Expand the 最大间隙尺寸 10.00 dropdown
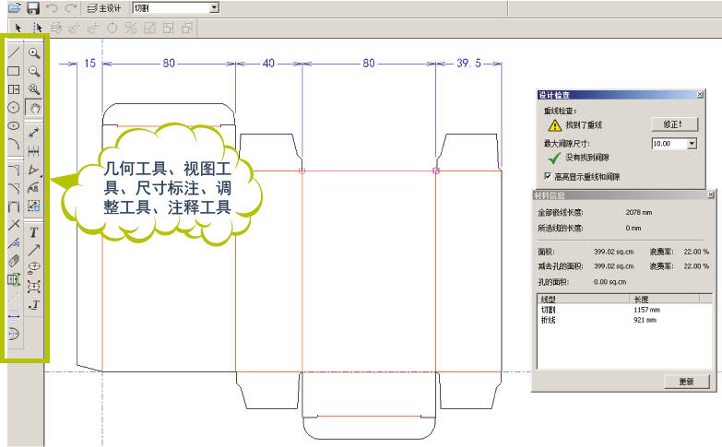This screenshot has height=447, width=722. coord(692,144)
